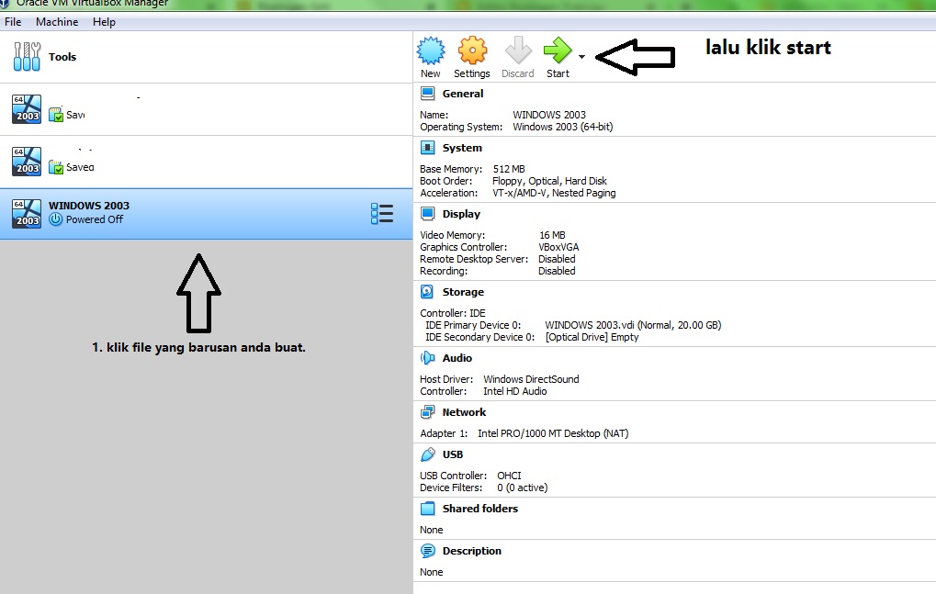Image resolution: width=936 pixels, height=594 pixels.
Task: Open the Description section header
Action: [471, 552]
